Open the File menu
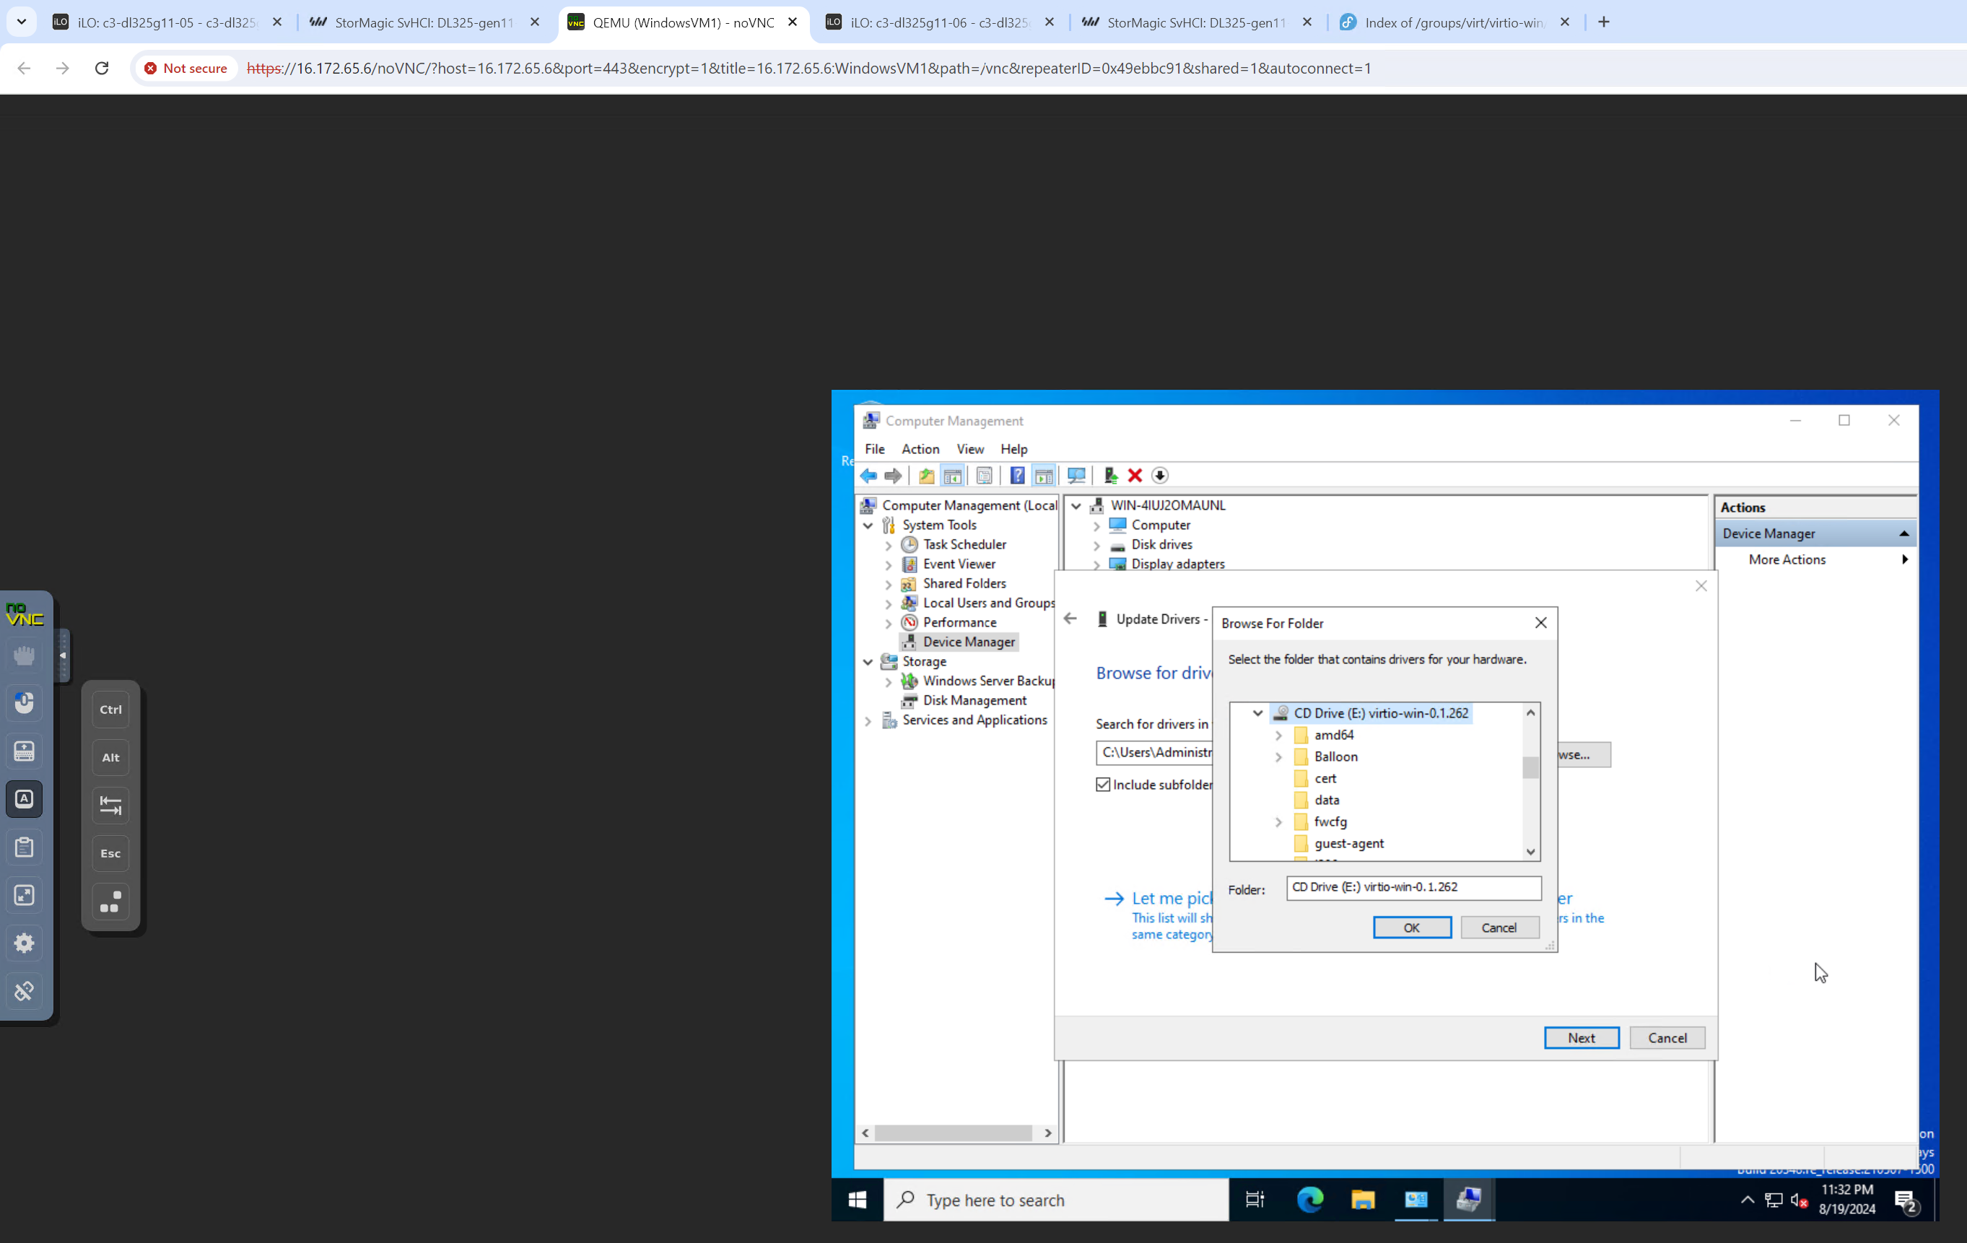This screenshot has height=1243, width=1967. coord(875,449)
